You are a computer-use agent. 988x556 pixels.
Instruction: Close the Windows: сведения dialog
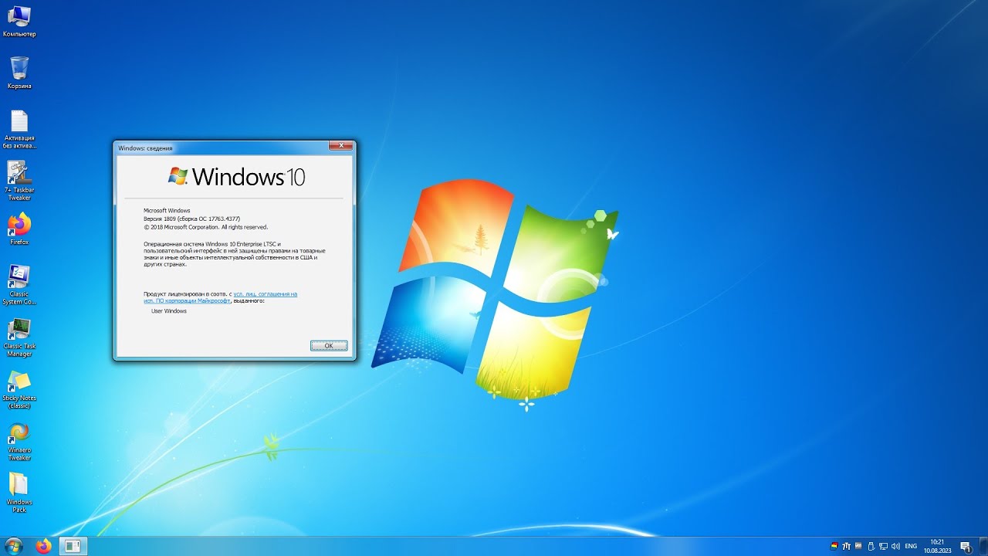coord(340,145)
